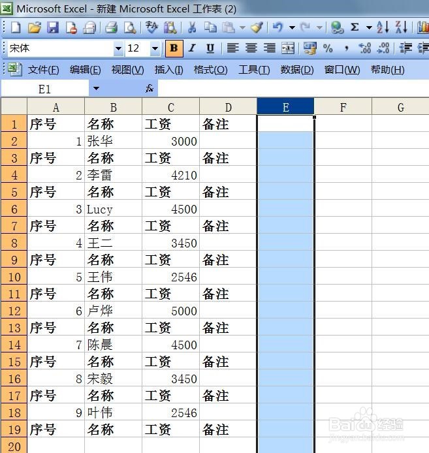Click the Cut scissors icon
The image size is (429, 453).
(192, 27)
